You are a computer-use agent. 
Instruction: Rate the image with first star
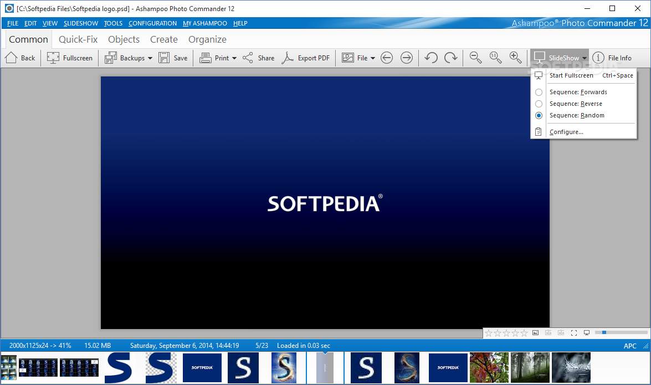click(489, 333)
